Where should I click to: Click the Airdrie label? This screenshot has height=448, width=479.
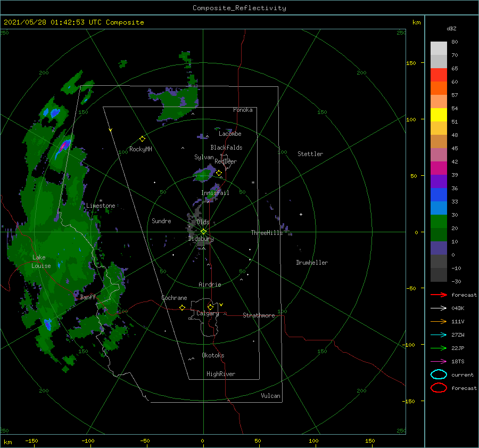click(210, 284)
